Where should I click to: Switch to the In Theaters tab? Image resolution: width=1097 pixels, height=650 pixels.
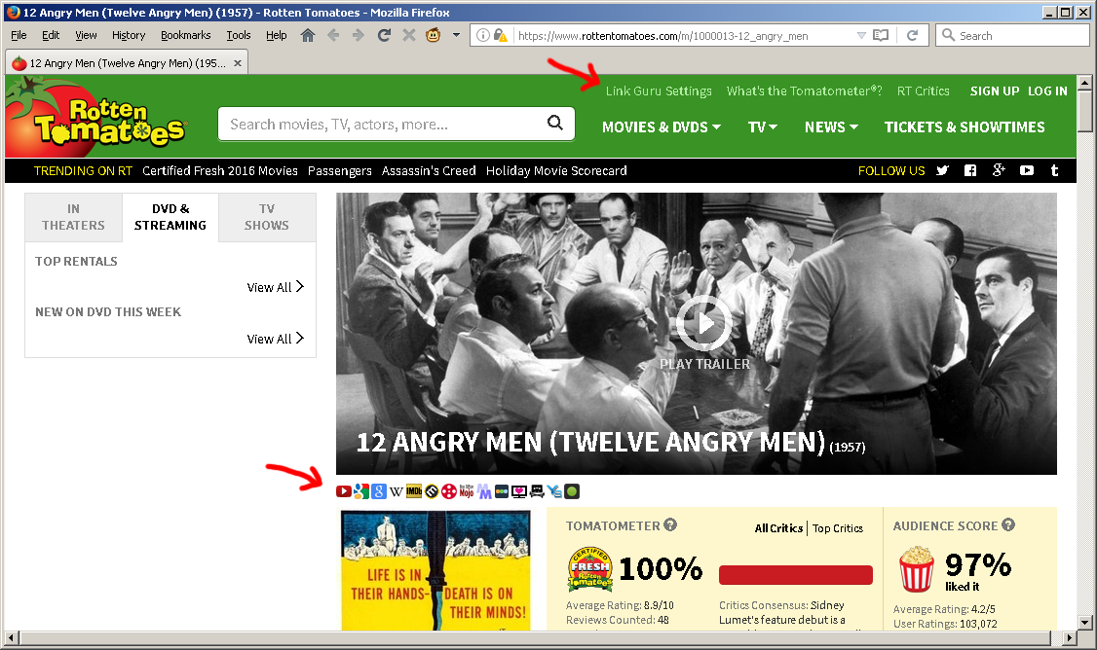pos(73,217)
